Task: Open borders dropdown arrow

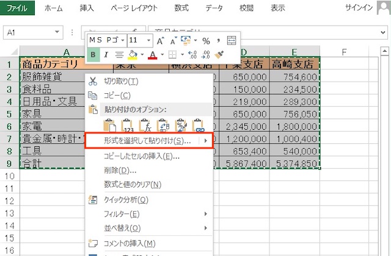Action: tap(182, 54)
